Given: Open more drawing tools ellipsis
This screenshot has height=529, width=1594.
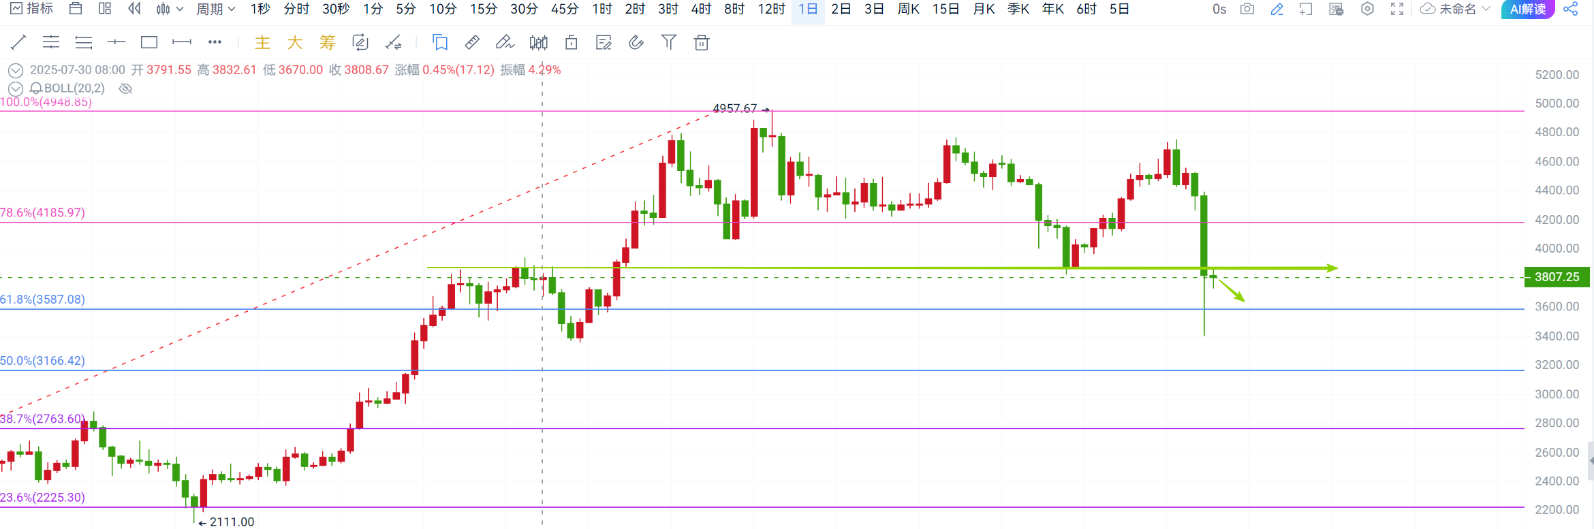Looking at the screenshot, I should coord(215,42).
